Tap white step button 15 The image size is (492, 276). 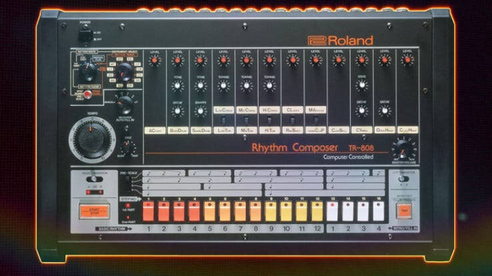(363, 211)
